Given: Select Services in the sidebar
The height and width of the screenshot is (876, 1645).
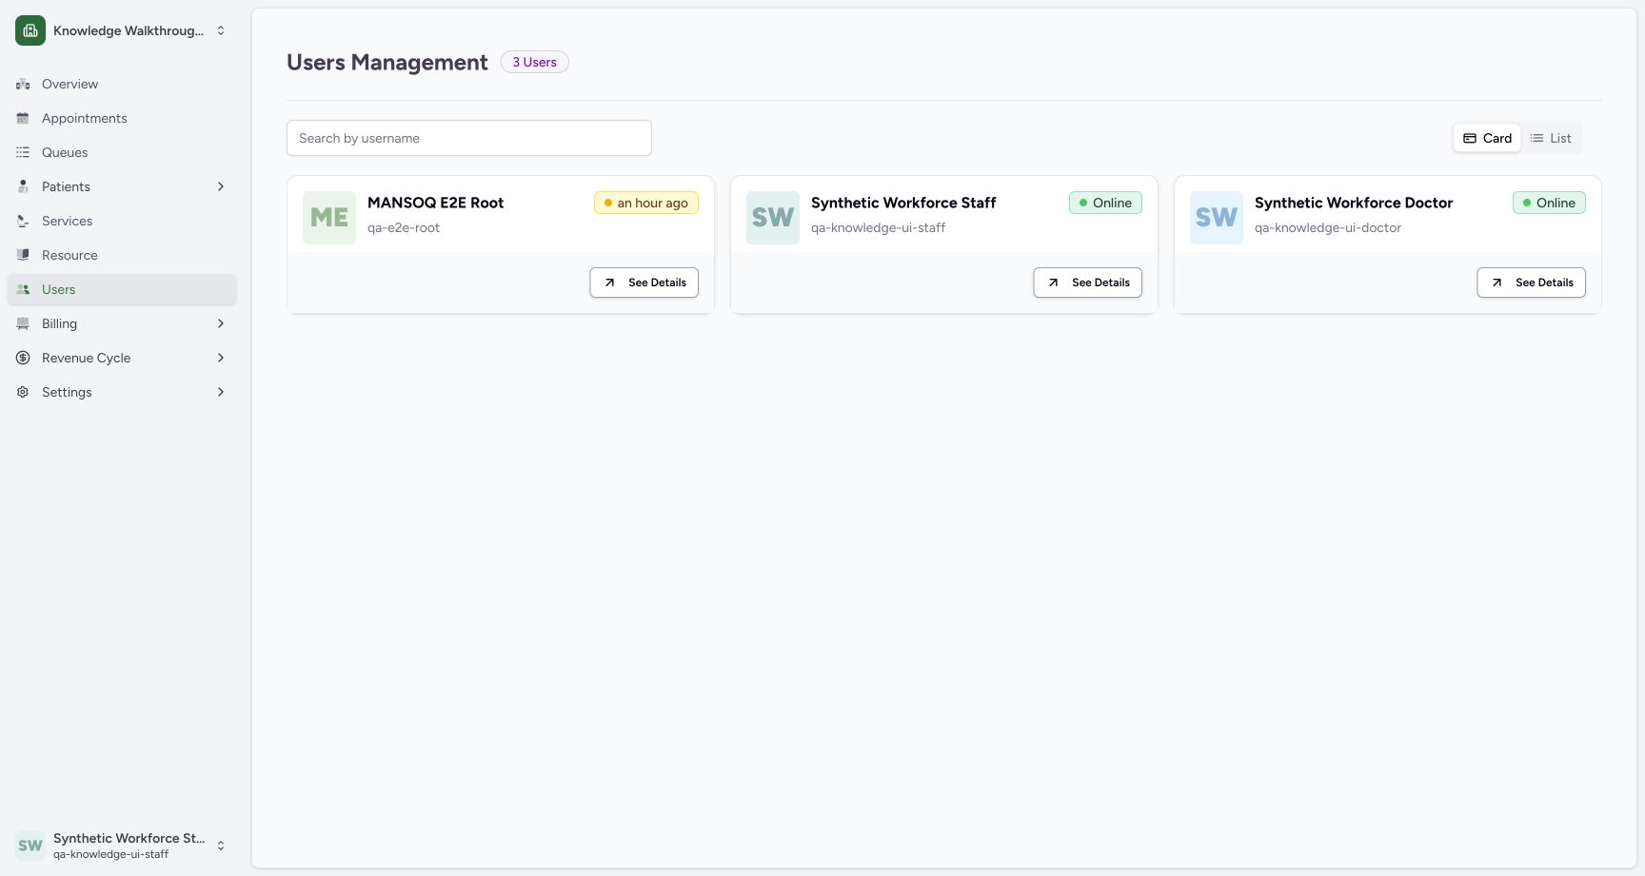Looking at the screenshot, I should (x=122, y=222).
